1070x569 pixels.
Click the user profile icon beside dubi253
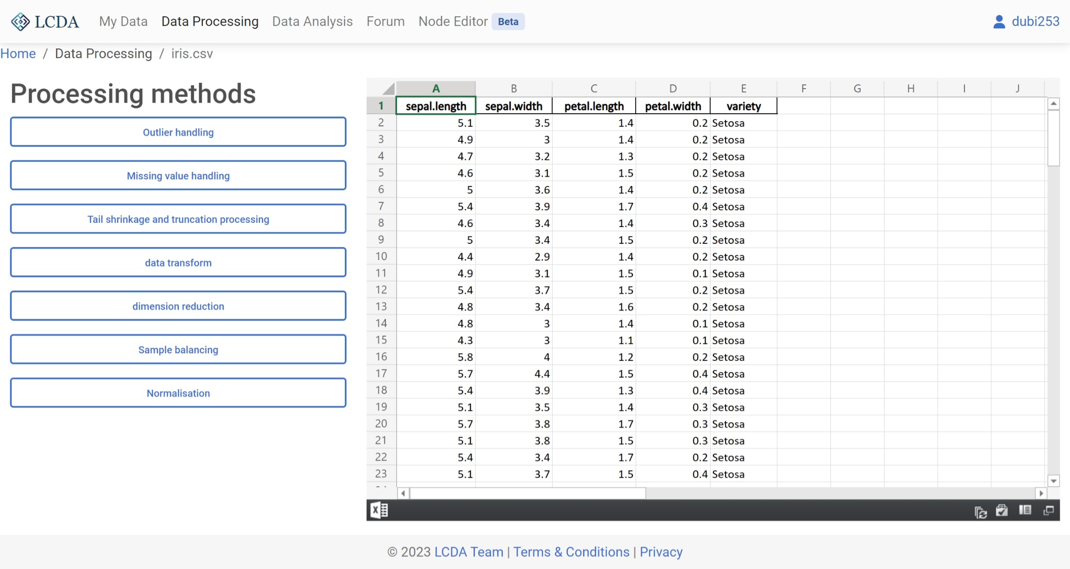click(x=999, y=21)
